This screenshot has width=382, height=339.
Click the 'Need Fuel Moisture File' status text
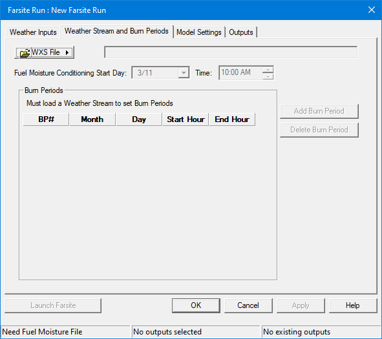42,332
